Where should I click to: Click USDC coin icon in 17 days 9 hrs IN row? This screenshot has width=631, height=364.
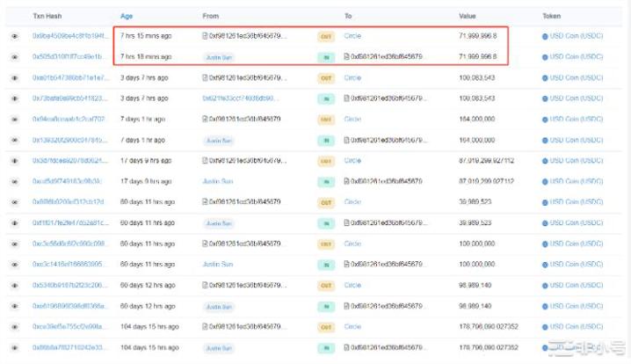[545, 182]
